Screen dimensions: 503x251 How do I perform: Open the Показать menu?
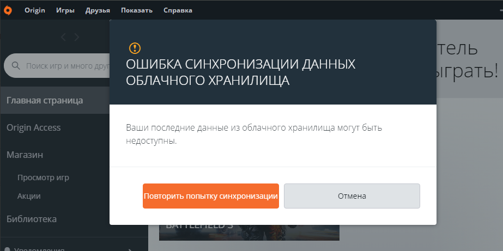(137, 10)
